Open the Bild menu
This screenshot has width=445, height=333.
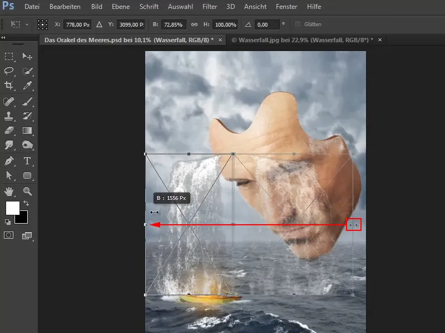(x=96, y=7)
